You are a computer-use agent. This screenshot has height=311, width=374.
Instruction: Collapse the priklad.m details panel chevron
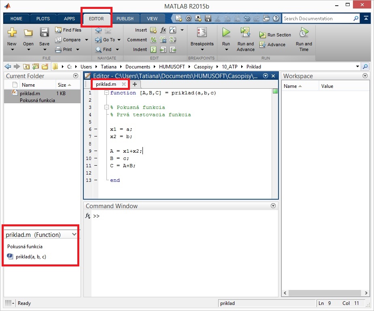pyautogui.click(x=74, y=234)
